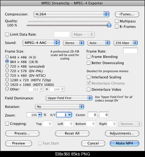Open the Destination cropping dropdown
This screenshot has width=145, height=157.
click(x=130, y=124)
